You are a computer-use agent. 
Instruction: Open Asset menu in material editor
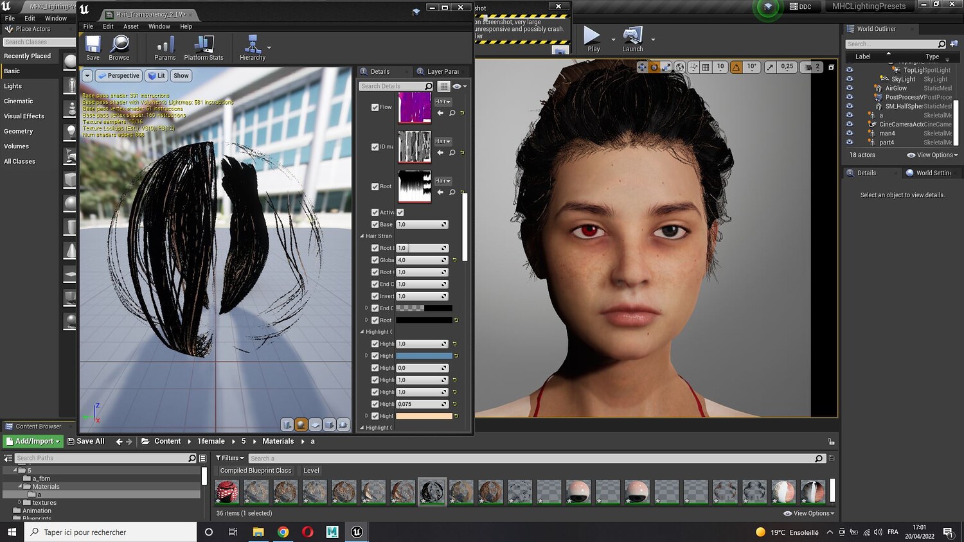[131, 26]
